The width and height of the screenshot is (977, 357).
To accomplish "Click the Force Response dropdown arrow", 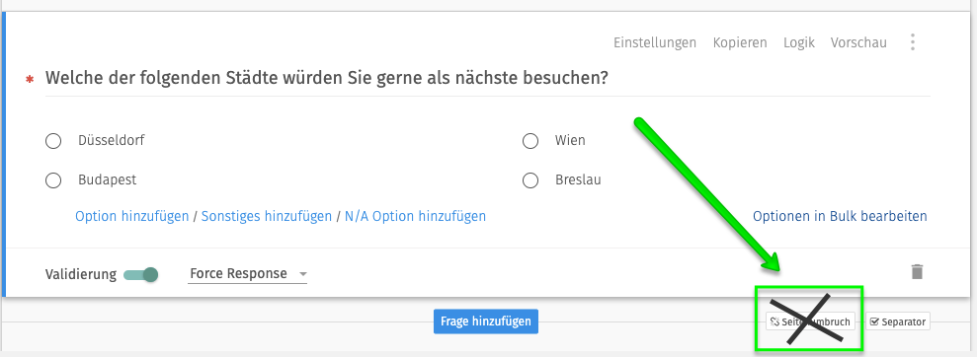I will [x=303, y=274].
